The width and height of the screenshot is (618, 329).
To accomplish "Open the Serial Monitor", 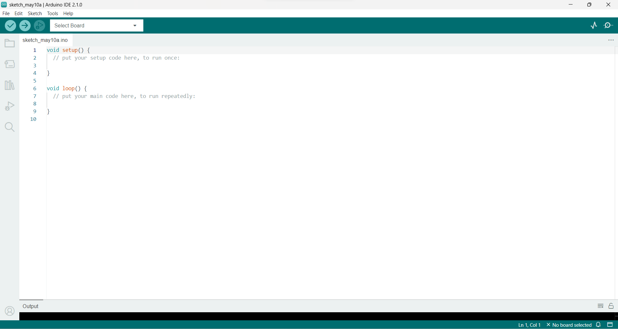I will pyautogui.click(x=608, y=25).
